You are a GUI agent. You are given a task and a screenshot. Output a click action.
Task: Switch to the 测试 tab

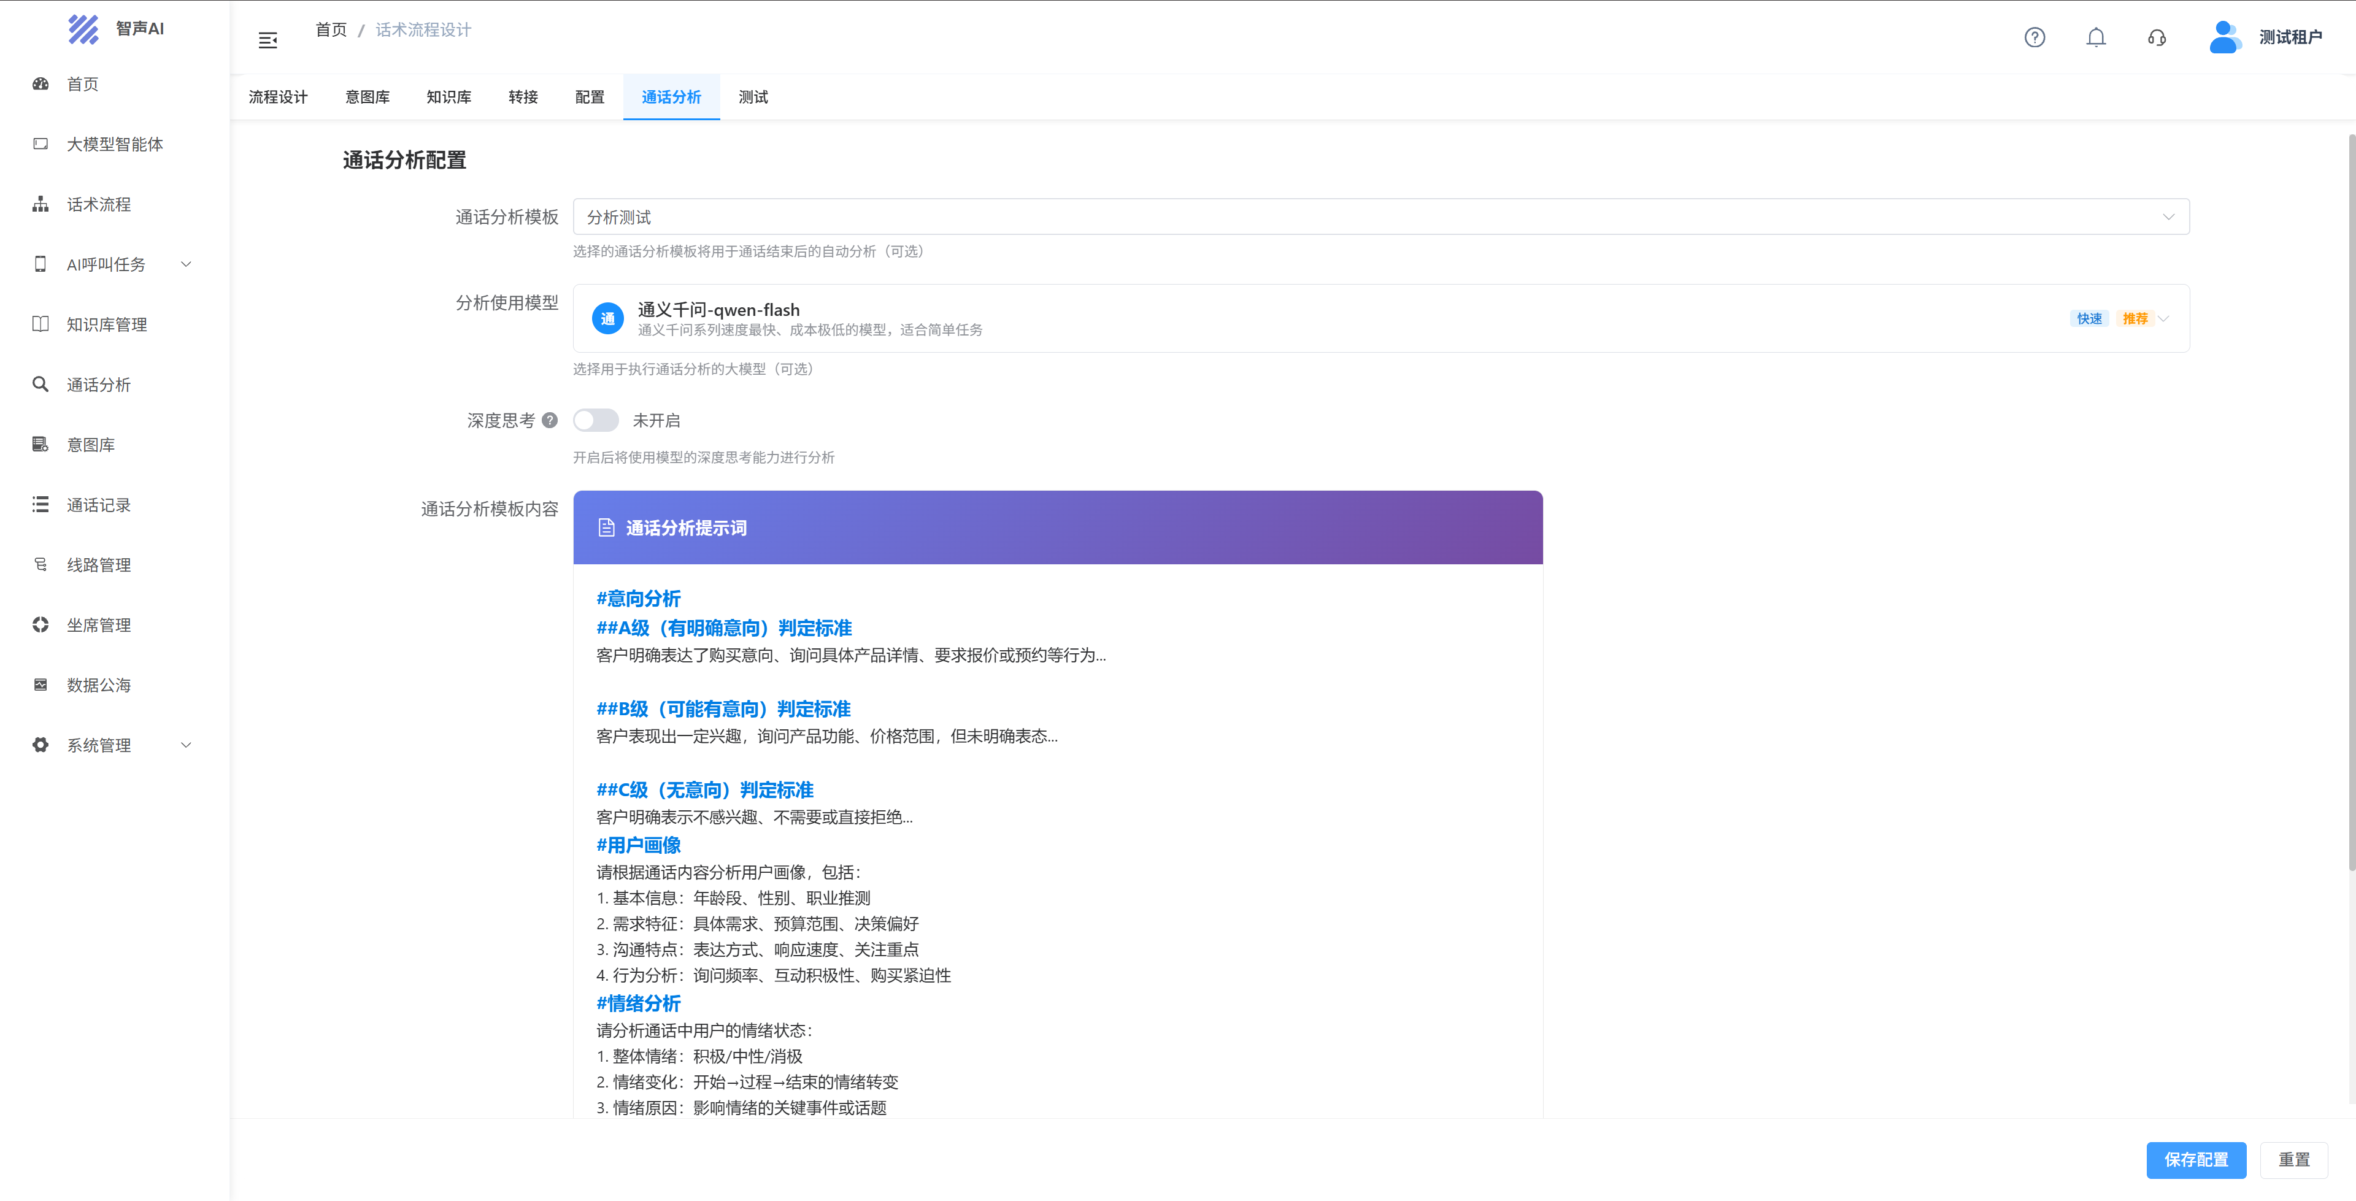point(753,97)
